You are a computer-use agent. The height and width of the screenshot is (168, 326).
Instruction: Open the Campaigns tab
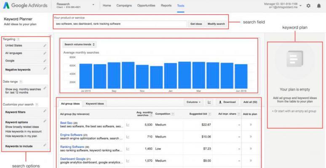(124, 5)
